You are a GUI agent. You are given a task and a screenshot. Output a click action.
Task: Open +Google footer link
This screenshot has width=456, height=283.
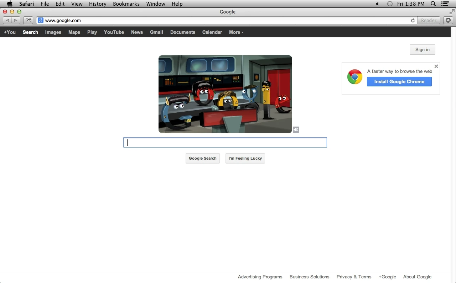tap(387, 277)
